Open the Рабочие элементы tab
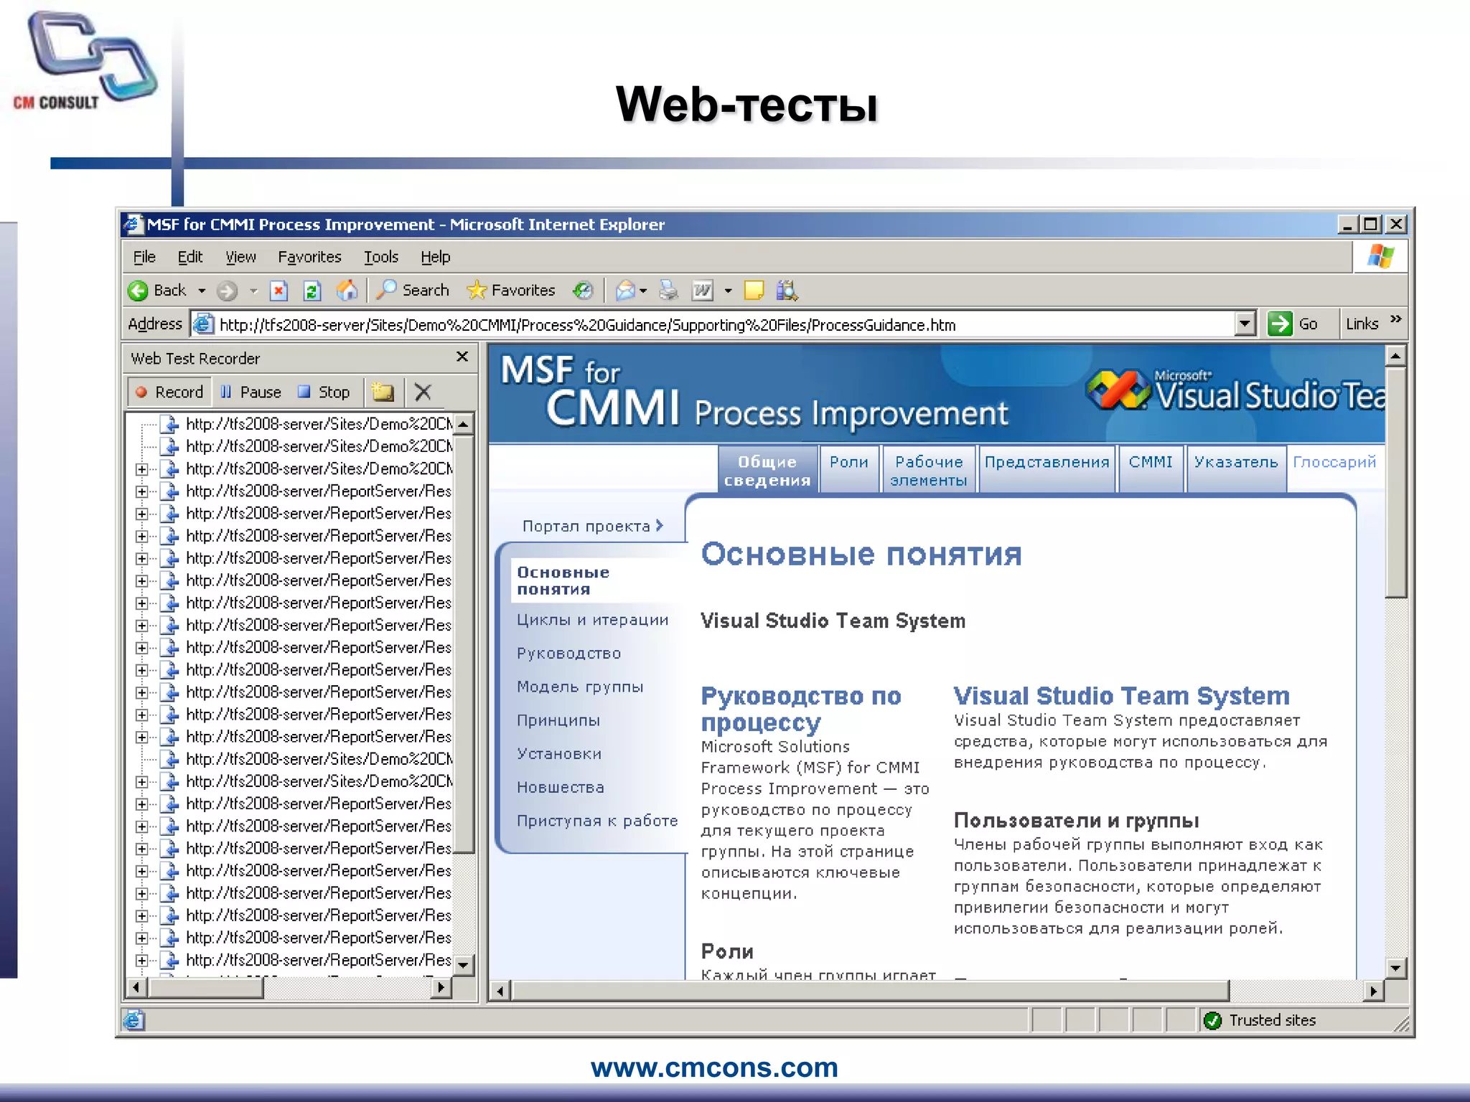Viewport: 1470px width, 1102px height. [929, 471]
